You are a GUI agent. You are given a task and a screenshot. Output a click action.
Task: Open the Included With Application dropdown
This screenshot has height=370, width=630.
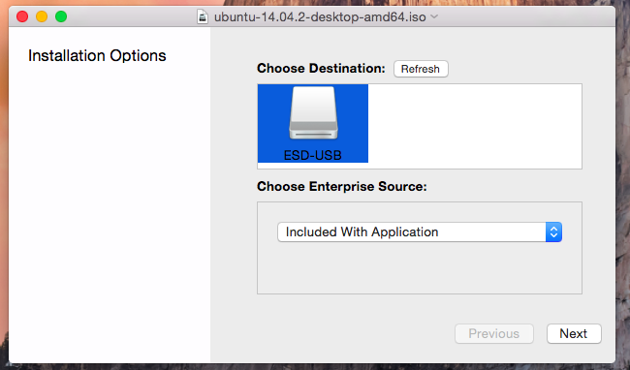click(x=420, y=231)
